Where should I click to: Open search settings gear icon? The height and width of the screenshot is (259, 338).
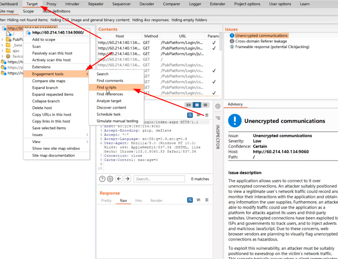tap(110, 179)
